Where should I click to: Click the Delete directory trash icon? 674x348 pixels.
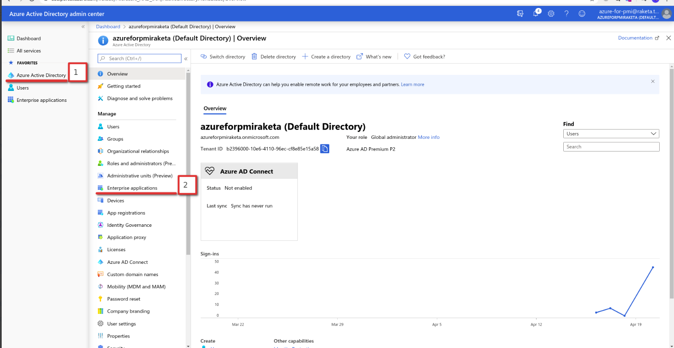[254, 56]
